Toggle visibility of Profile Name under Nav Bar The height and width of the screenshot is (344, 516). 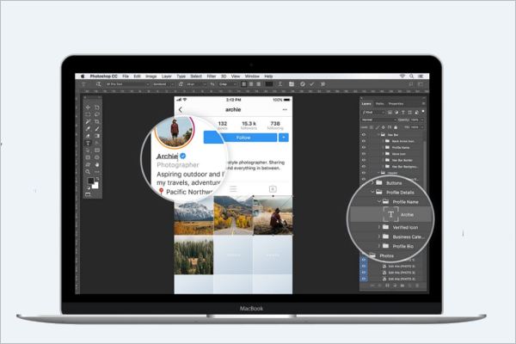[x=364, y=147]
